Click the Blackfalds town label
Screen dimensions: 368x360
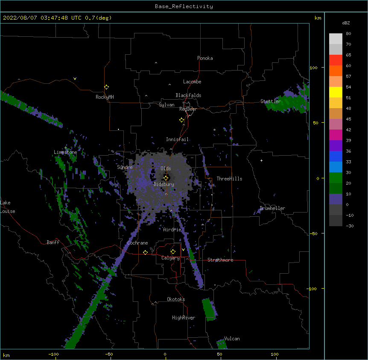[188, 95]
